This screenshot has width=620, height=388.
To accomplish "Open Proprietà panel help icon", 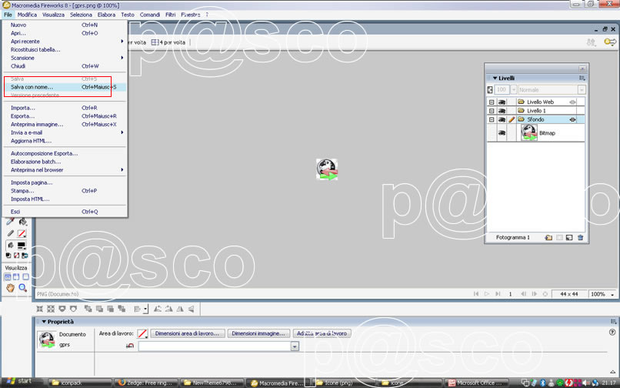I will tap(612, 332).
